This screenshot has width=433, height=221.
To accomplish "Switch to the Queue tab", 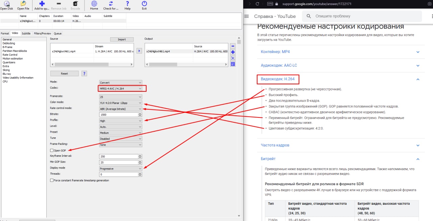I will click(58, 34).
